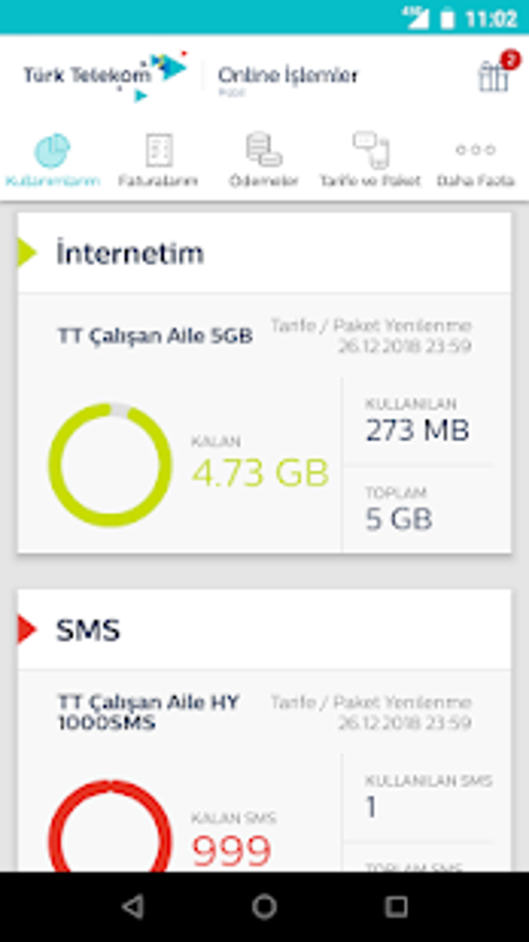
Task: Click the Türk Telekom logo
Action: click(104, 76)
